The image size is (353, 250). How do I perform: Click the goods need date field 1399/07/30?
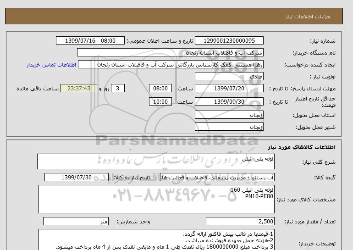click(x=77, y=177)
